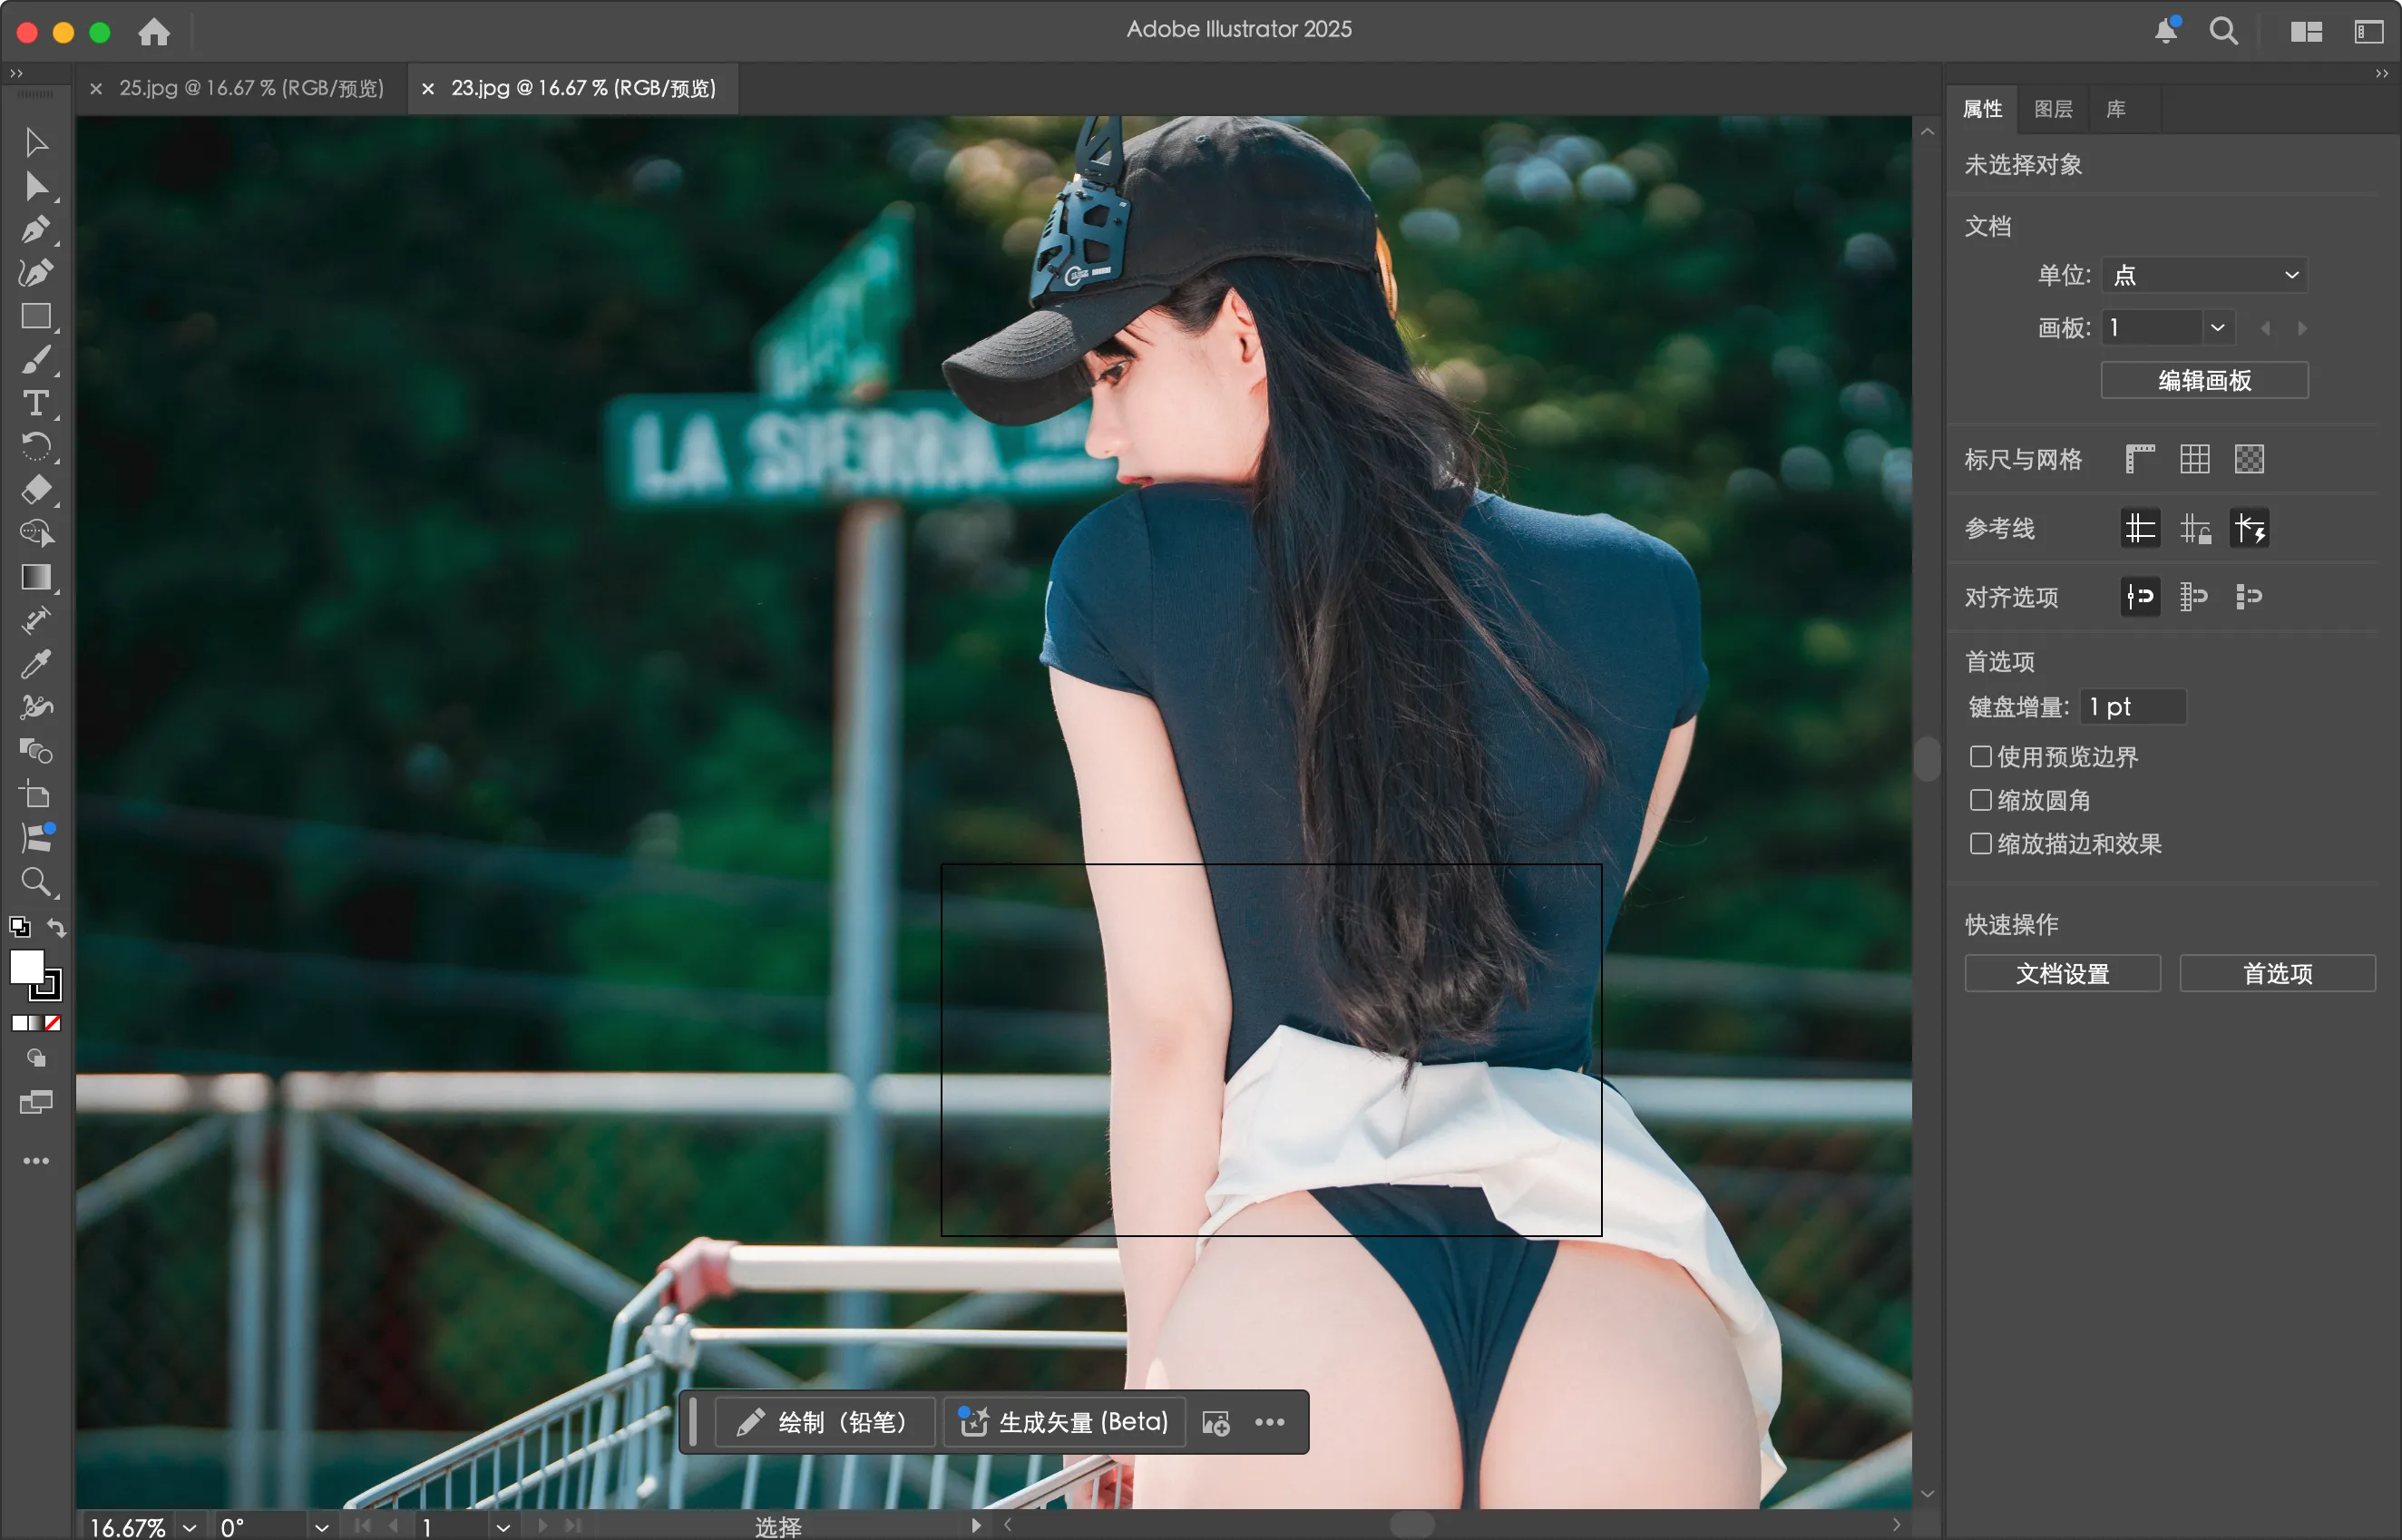Close the 25.jpg tab
The image size is (2402, 1540).
pyautogui.click(x=96, y=89)
